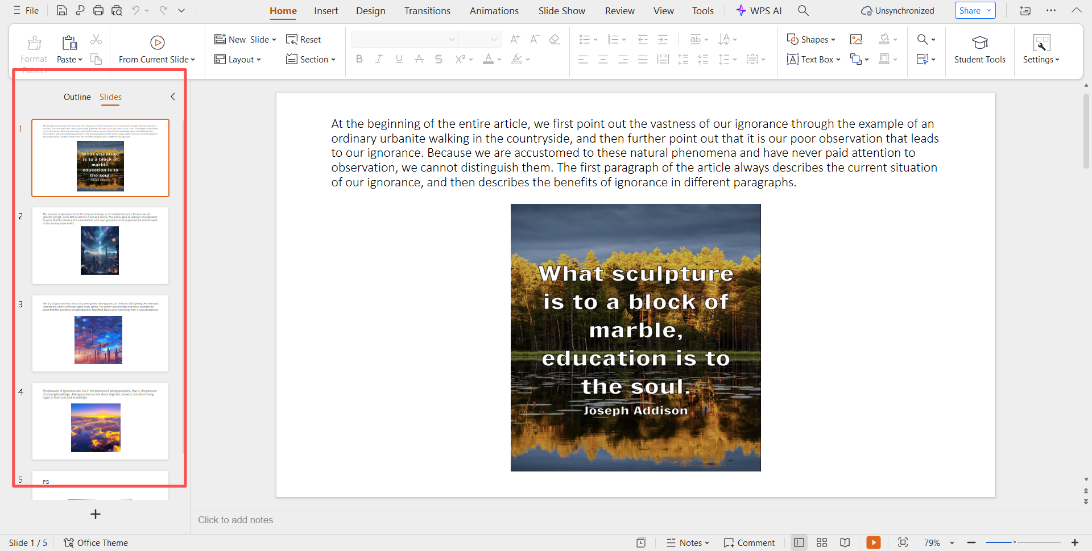Open Student Tools
1092x551 pixels.
click(979, 49)
